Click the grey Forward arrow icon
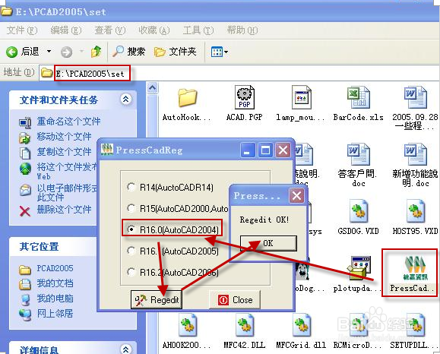 click(x=67, y=52)
